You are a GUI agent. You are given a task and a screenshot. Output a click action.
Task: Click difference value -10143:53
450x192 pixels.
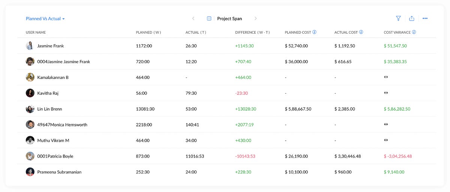pos(245,156)
